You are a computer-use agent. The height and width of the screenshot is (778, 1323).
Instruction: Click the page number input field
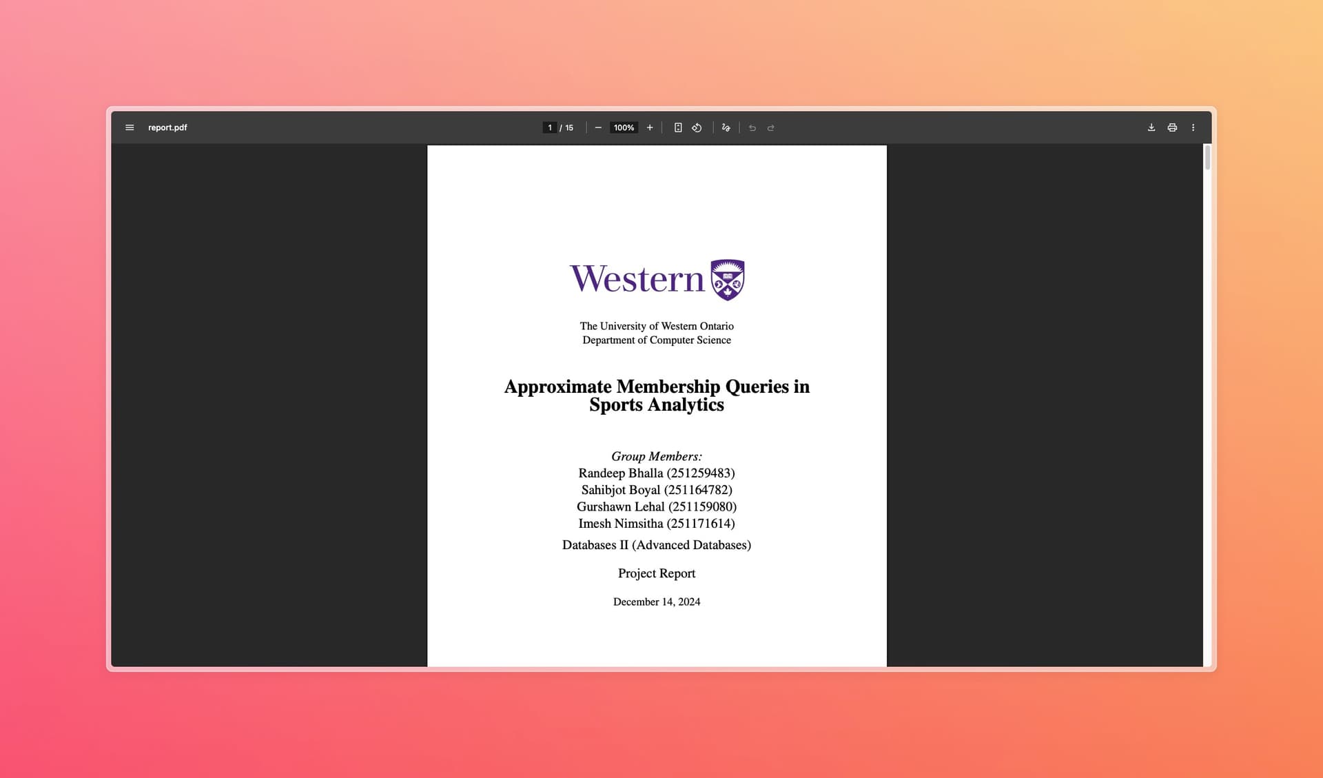[549, 127]
